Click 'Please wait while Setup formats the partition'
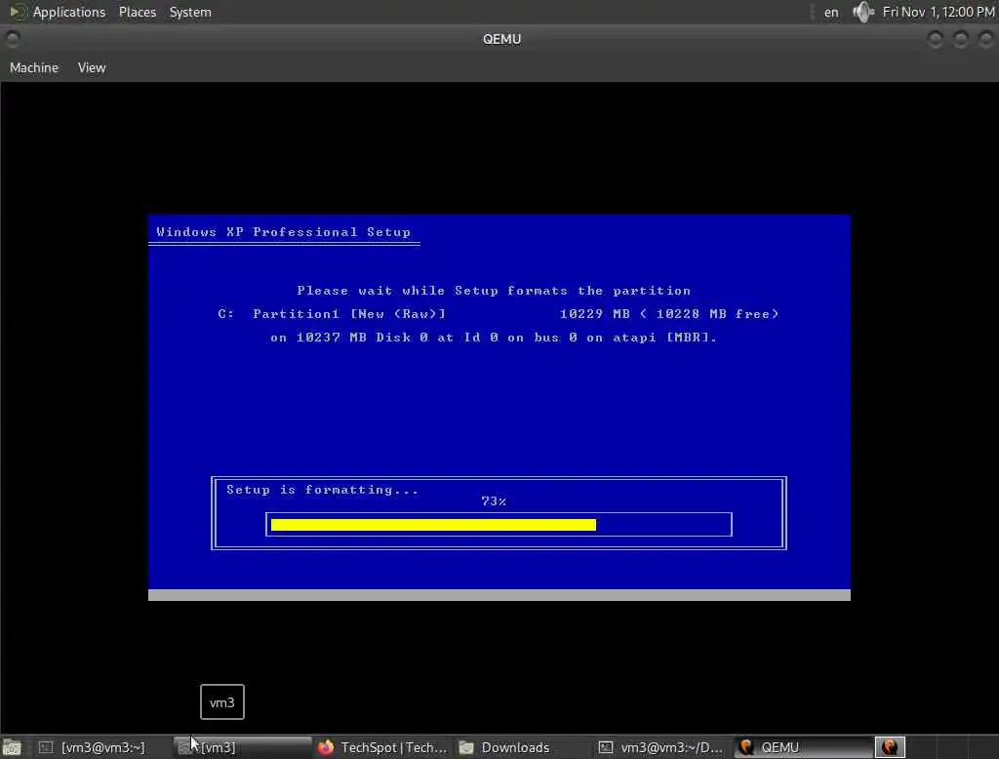 [x=494, y=291]
